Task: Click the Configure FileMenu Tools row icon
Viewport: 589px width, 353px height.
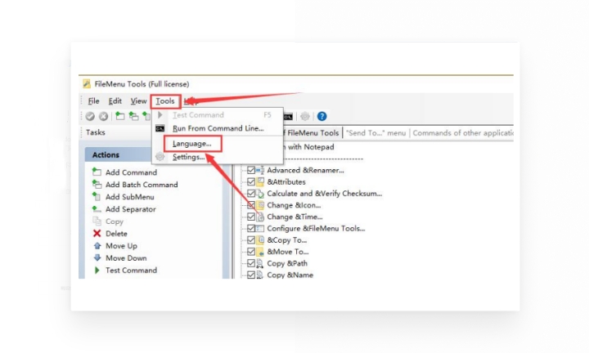Action: [x=260, y=229]
